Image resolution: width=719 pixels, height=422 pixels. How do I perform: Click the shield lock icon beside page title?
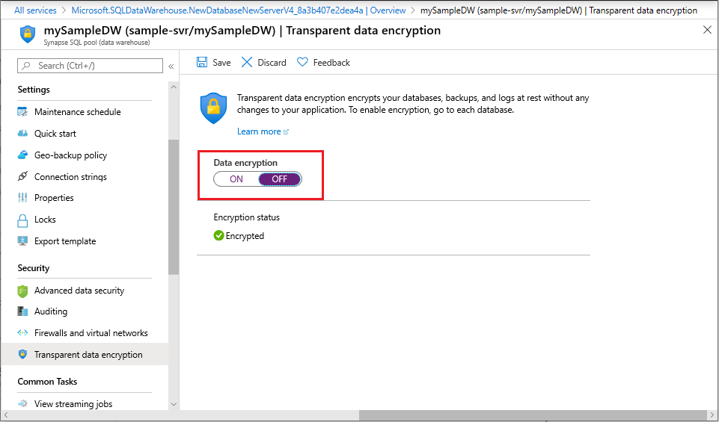click(x=28, y=34)
